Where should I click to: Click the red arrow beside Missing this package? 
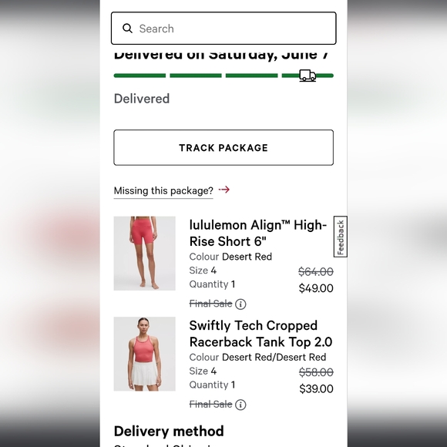224,190
